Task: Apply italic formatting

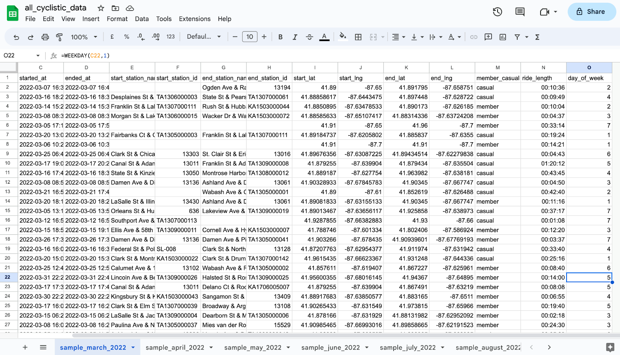Action: click(x=294, y=36)
